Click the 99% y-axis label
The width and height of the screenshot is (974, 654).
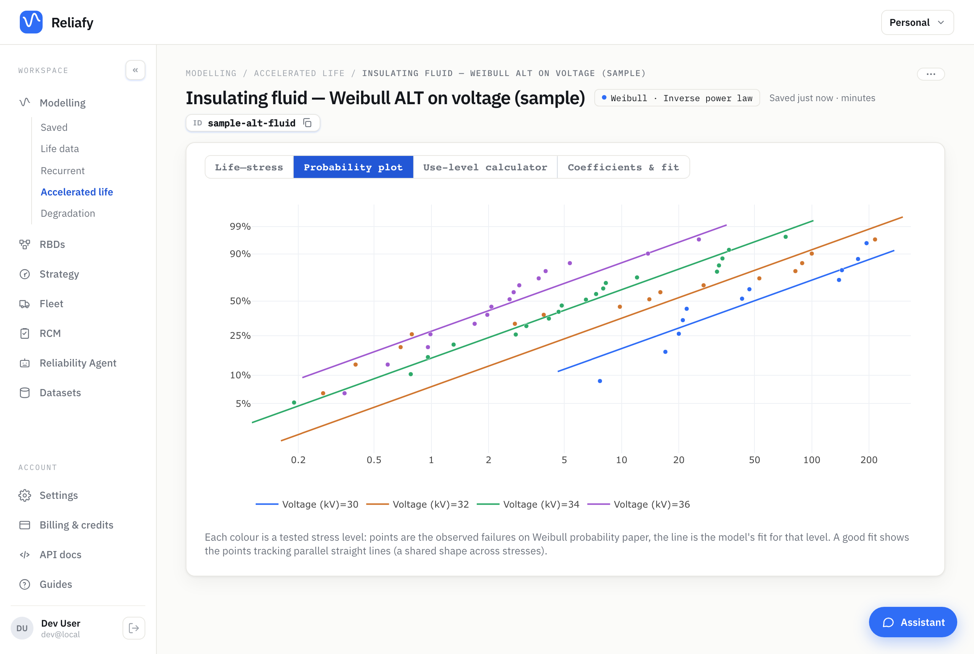pyautogui.click(x=240, y=227)
